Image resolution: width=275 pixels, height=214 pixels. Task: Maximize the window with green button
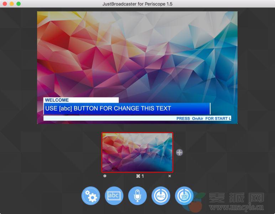(19, 4)
